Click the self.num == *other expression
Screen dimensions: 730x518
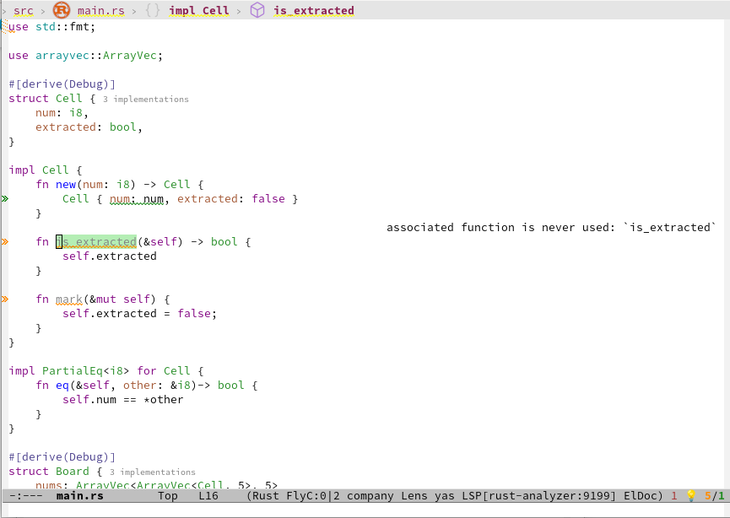tap(123, 399)
